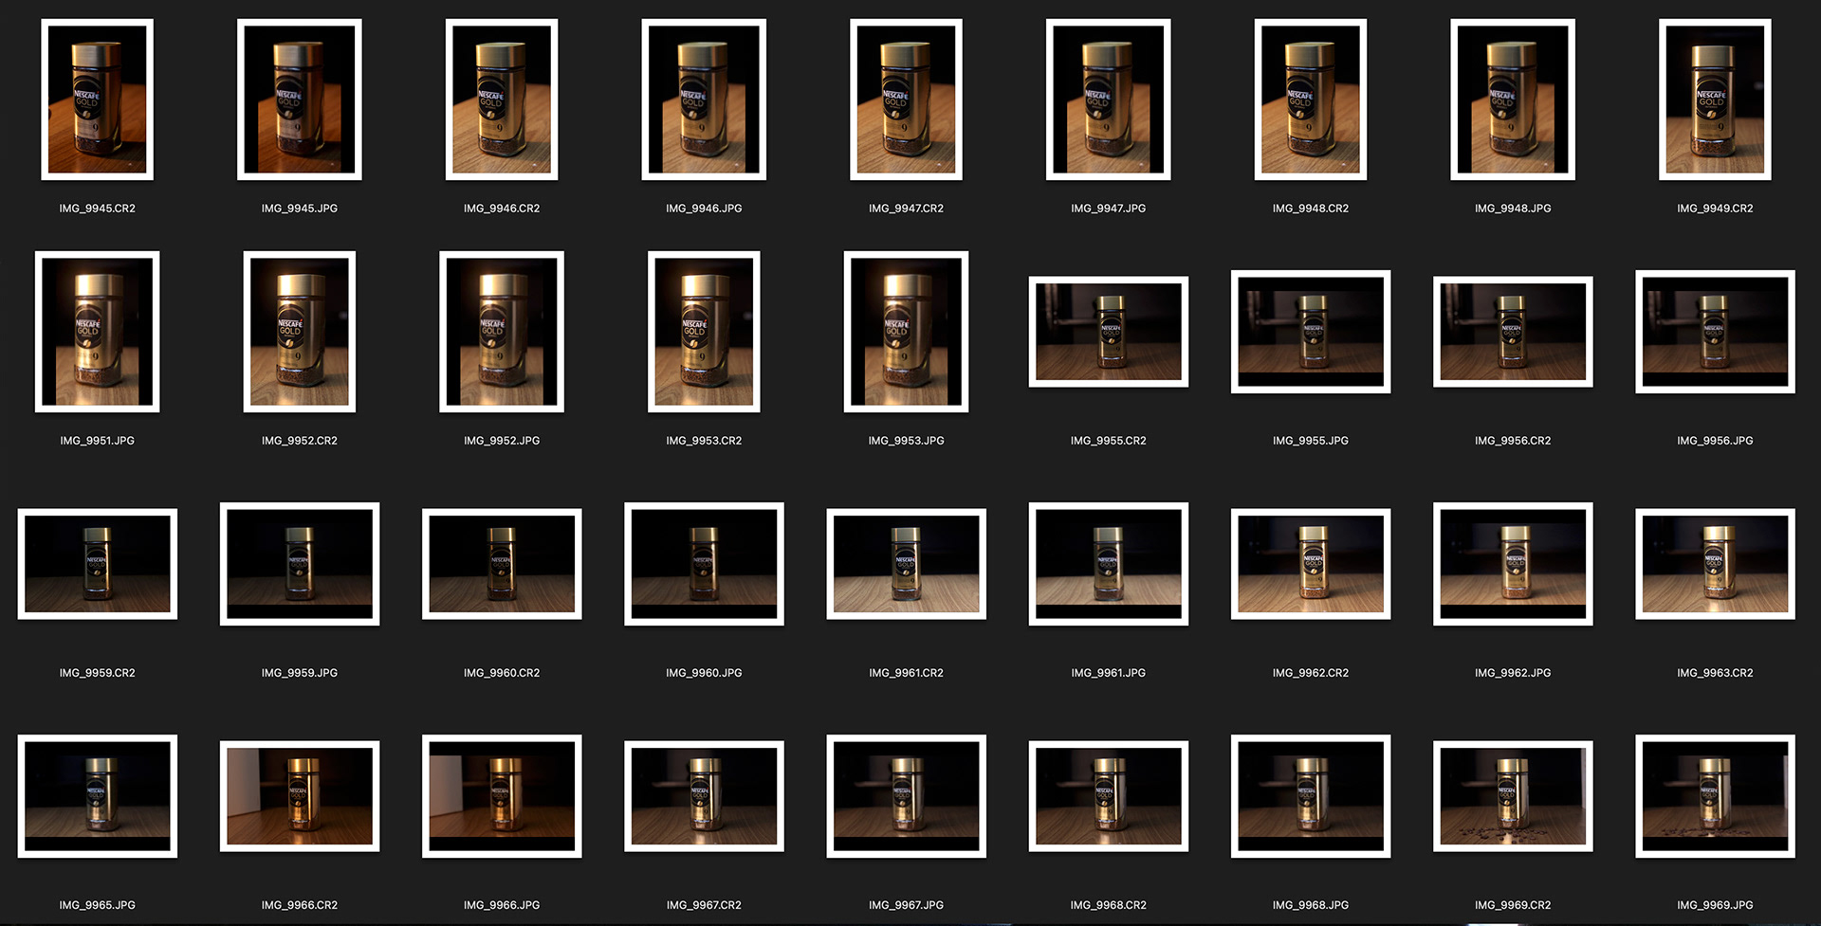1821x926 pixels.
Task: Select the IMG_9945.JPG thumbnail
Action: coord(300,100)
